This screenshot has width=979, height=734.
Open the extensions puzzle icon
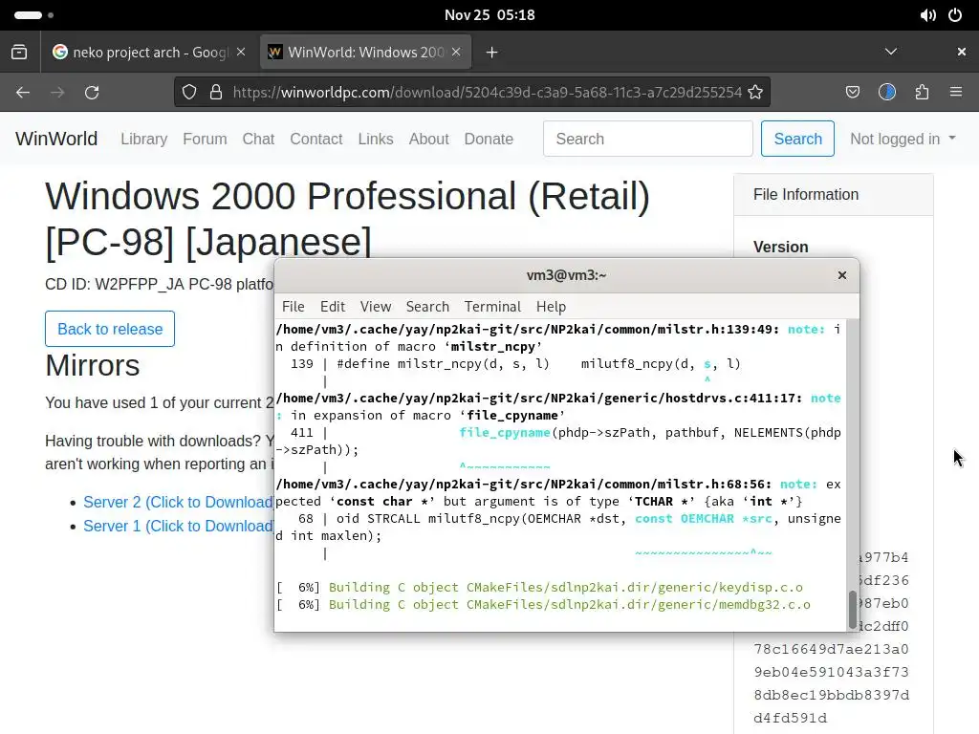[922, 93]
